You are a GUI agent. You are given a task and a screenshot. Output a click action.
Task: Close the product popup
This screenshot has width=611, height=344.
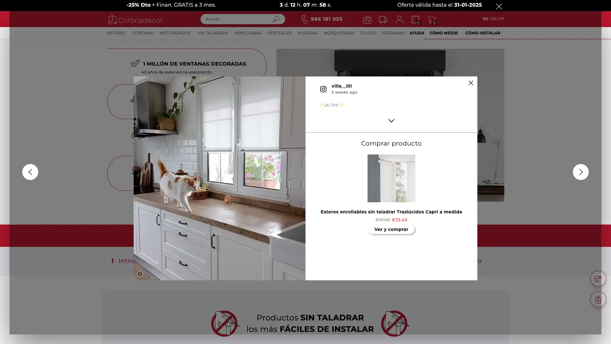pos(471,83)
